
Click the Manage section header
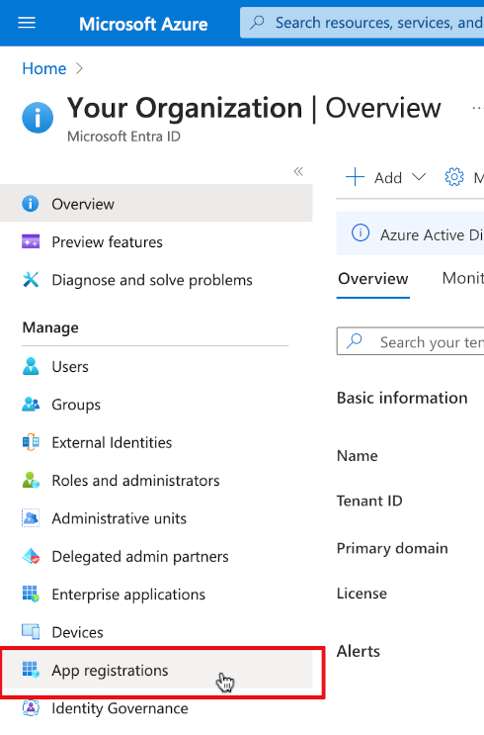coord(50,327)
